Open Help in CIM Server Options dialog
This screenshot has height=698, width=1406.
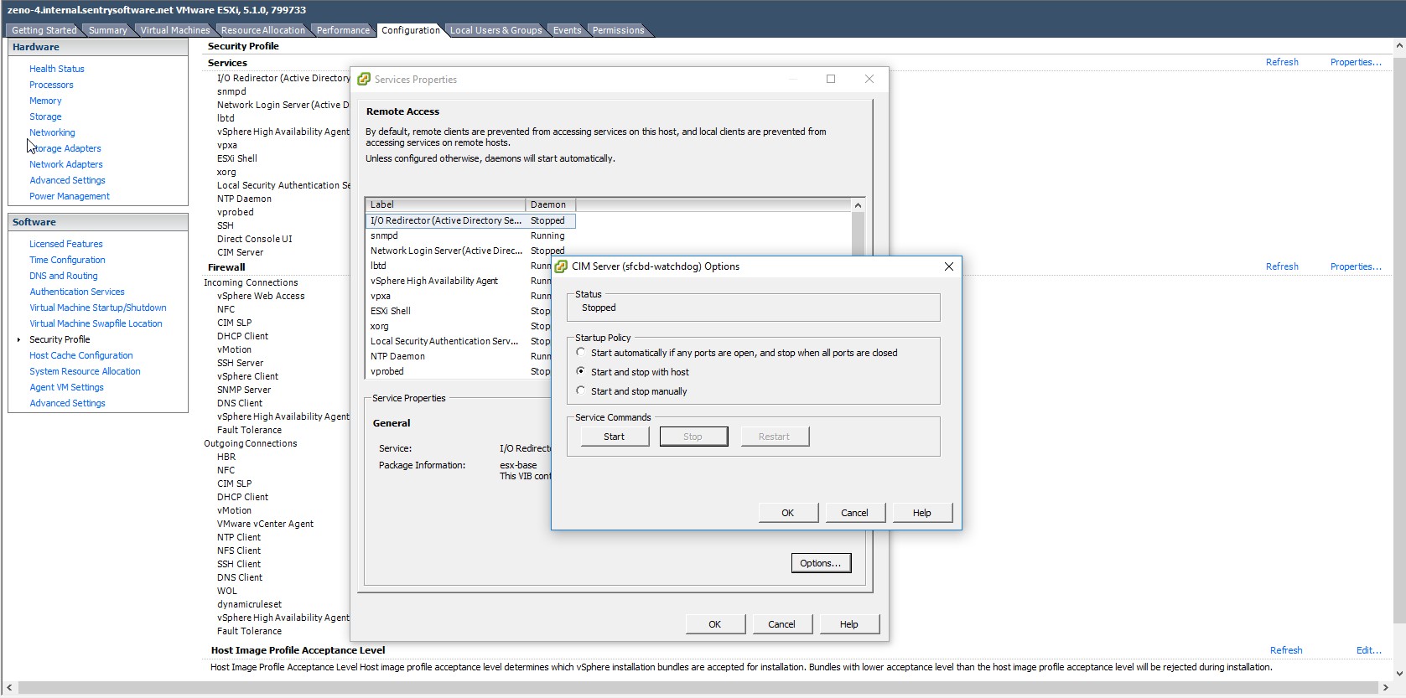922,513
